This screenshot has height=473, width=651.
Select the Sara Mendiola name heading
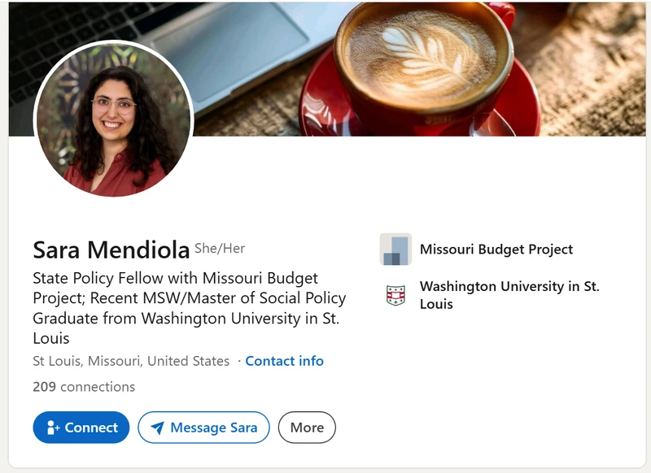point(111,250)
